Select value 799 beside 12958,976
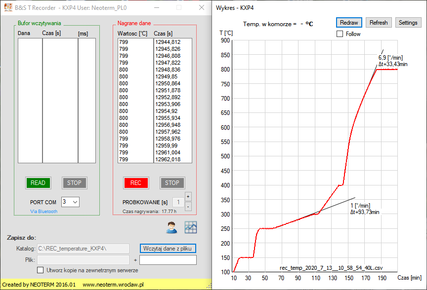This screenshot has height=290, width=427. pyautogui.click(x=124, y=139)
